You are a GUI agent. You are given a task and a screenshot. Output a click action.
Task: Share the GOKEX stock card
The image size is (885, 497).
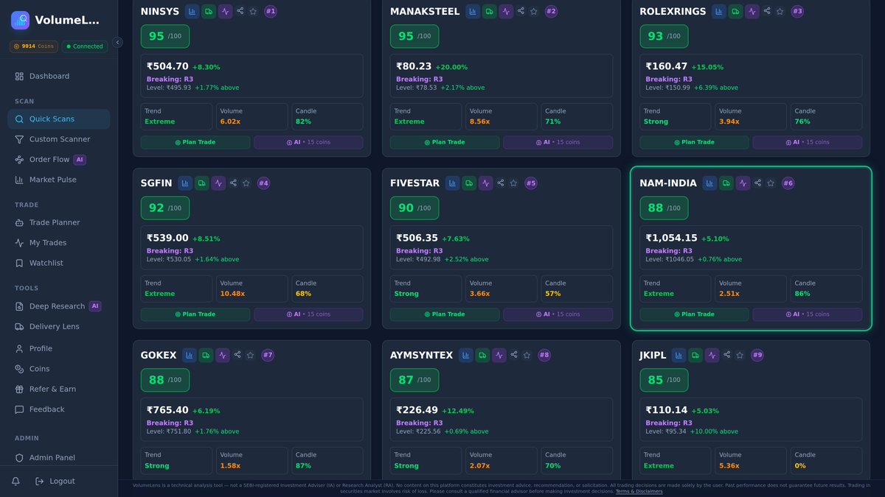click(x=237, y=355)
